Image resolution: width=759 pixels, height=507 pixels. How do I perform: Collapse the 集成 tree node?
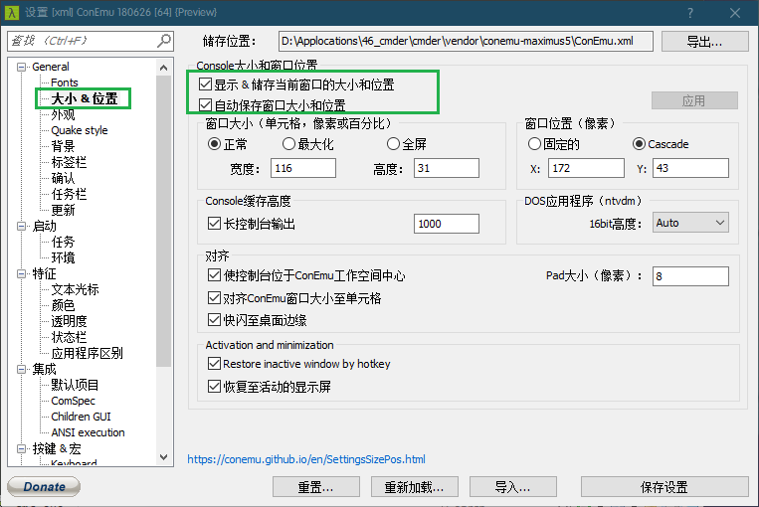click(21, 369)
